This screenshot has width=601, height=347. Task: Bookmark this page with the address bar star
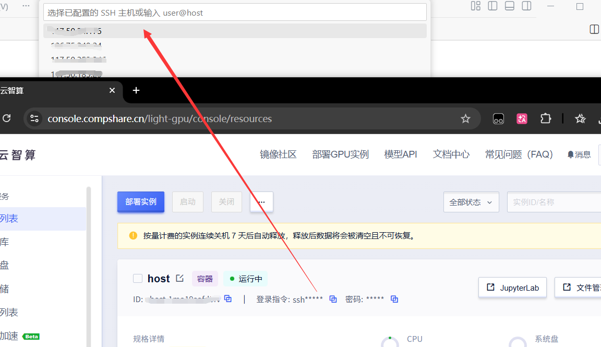pyautogui.click(x=465, y=119)
